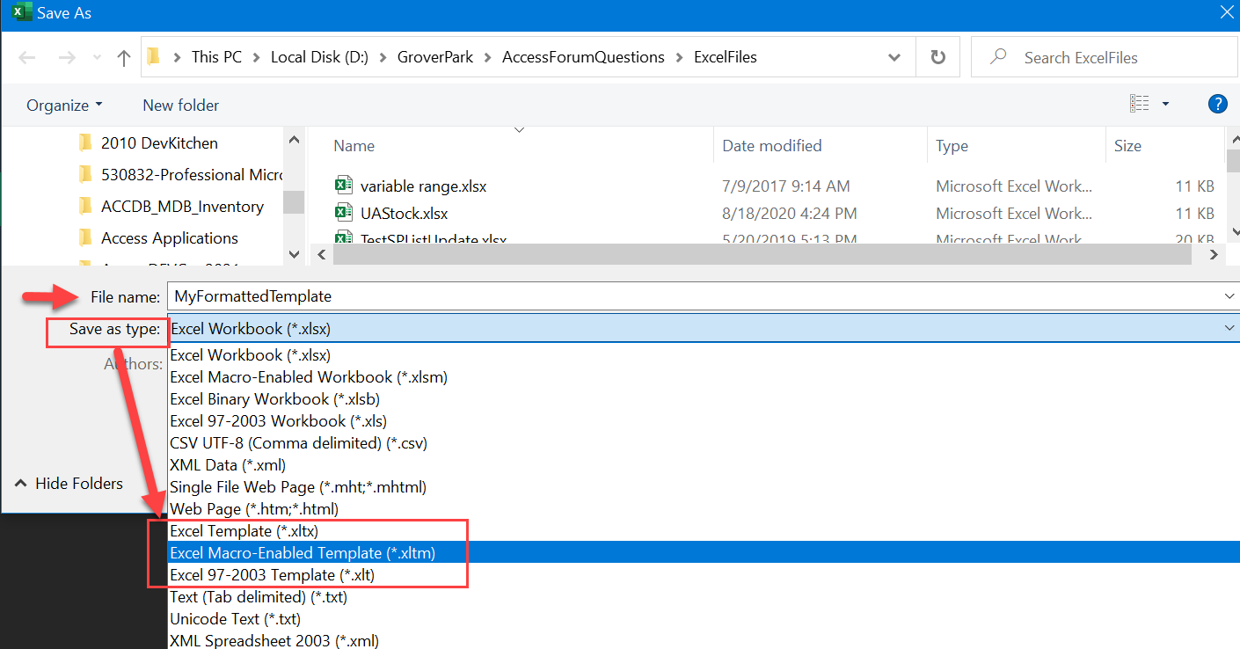
Task: Choose Web Page (*.htm;*.html)
Action: click(x=704, y=509)
